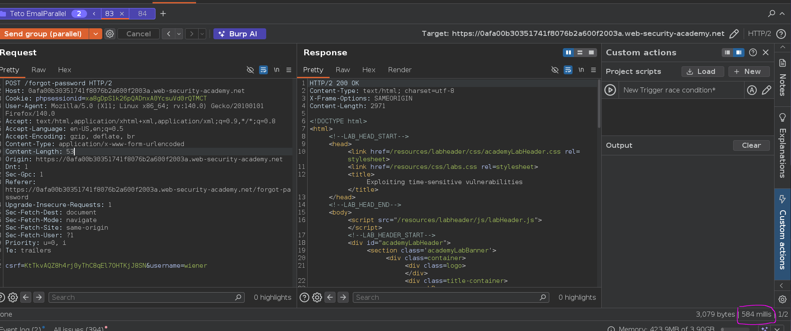The height and width of the screenshot is (331, 791).
Task: Add a new Repeater tab
Action: point(163,14)
